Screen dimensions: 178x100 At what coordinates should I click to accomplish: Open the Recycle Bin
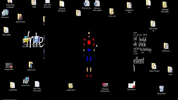tap(161, 89)
